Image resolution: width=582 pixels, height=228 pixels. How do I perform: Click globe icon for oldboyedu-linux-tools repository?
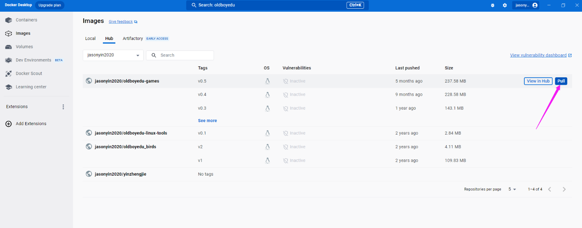coord(89,133)
